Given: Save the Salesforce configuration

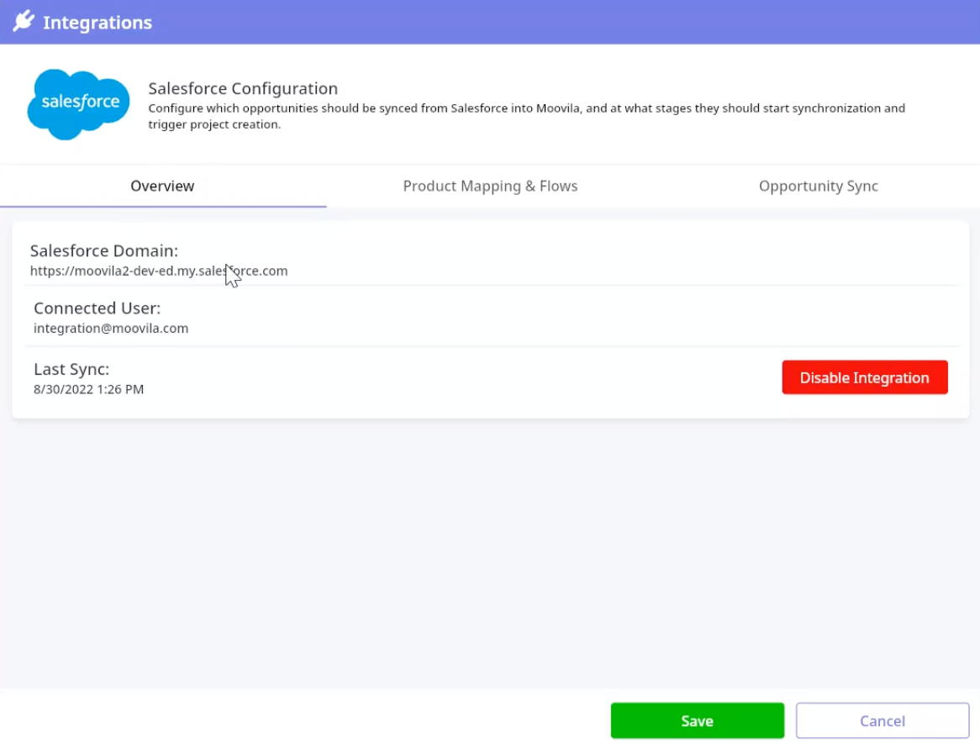Looking at the screenshot, I should pyautogui.click(x=697, y=721).
